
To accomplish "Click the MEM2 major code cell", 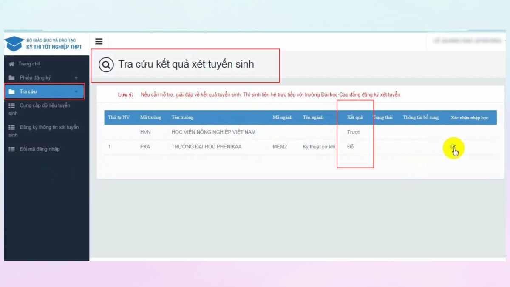I will [x=280, y=147].
